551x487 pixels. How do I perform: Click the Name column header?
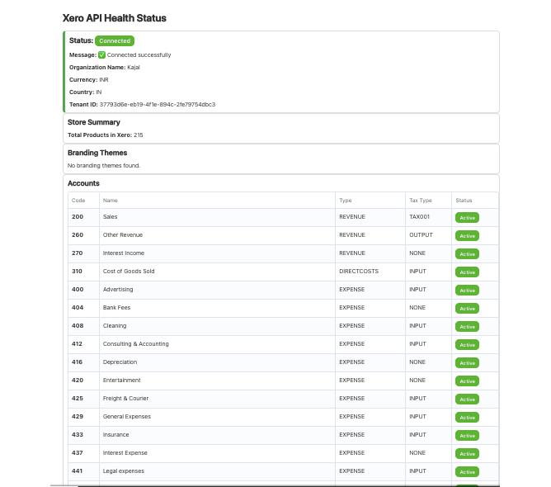point(110,201)
